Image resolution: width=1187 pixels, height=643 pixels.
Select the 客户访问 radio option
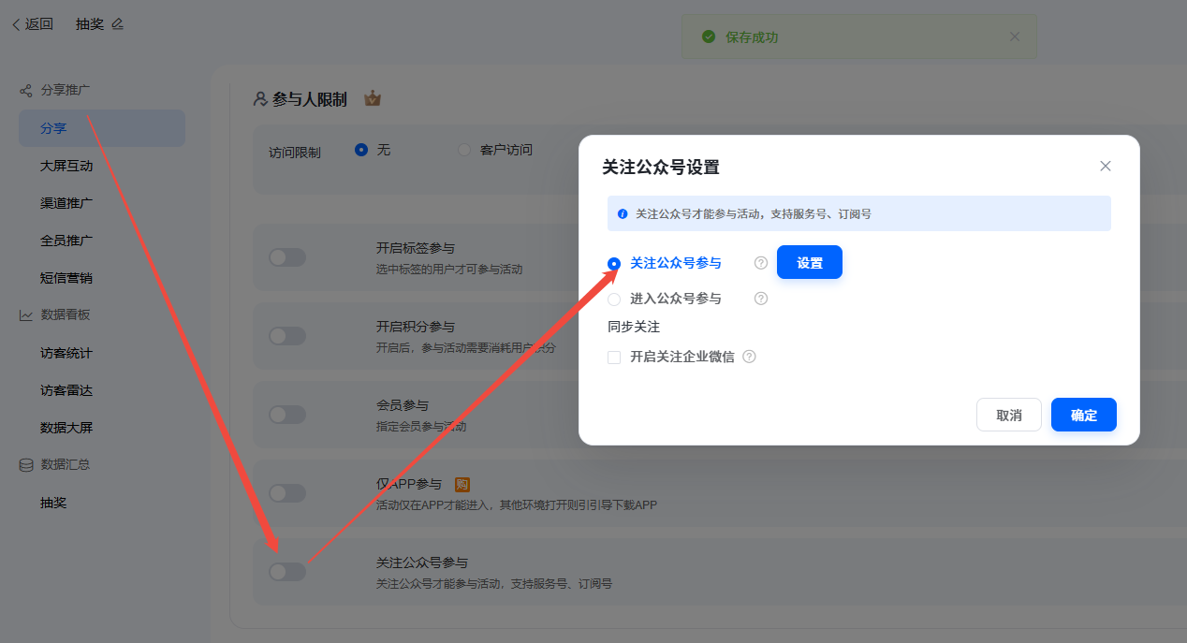click(464, 150)
